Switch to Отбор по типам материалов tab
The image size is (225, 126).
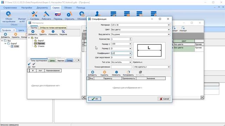click(53, 28)
